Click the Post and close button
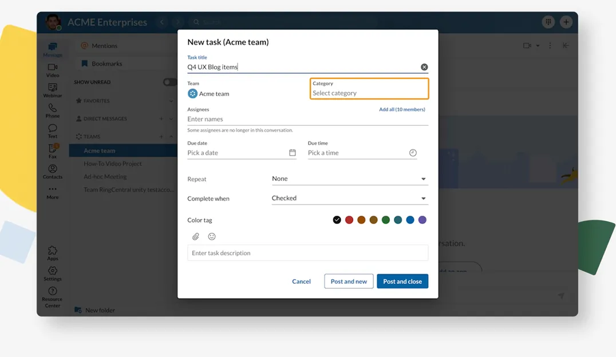This screenshot has width=616, height=357. coord(402,281)
